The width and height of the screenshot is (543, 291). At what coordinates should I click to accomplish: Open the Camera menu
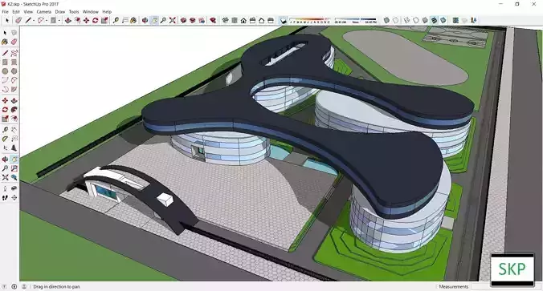pyautogui.click(x=44, y=12)
